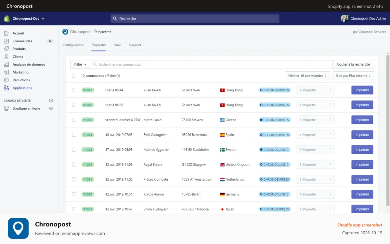Viewport: 390px width, 244px height.
Task: Tick the select-all orders checkbox
Action: [x=74, y=75]
